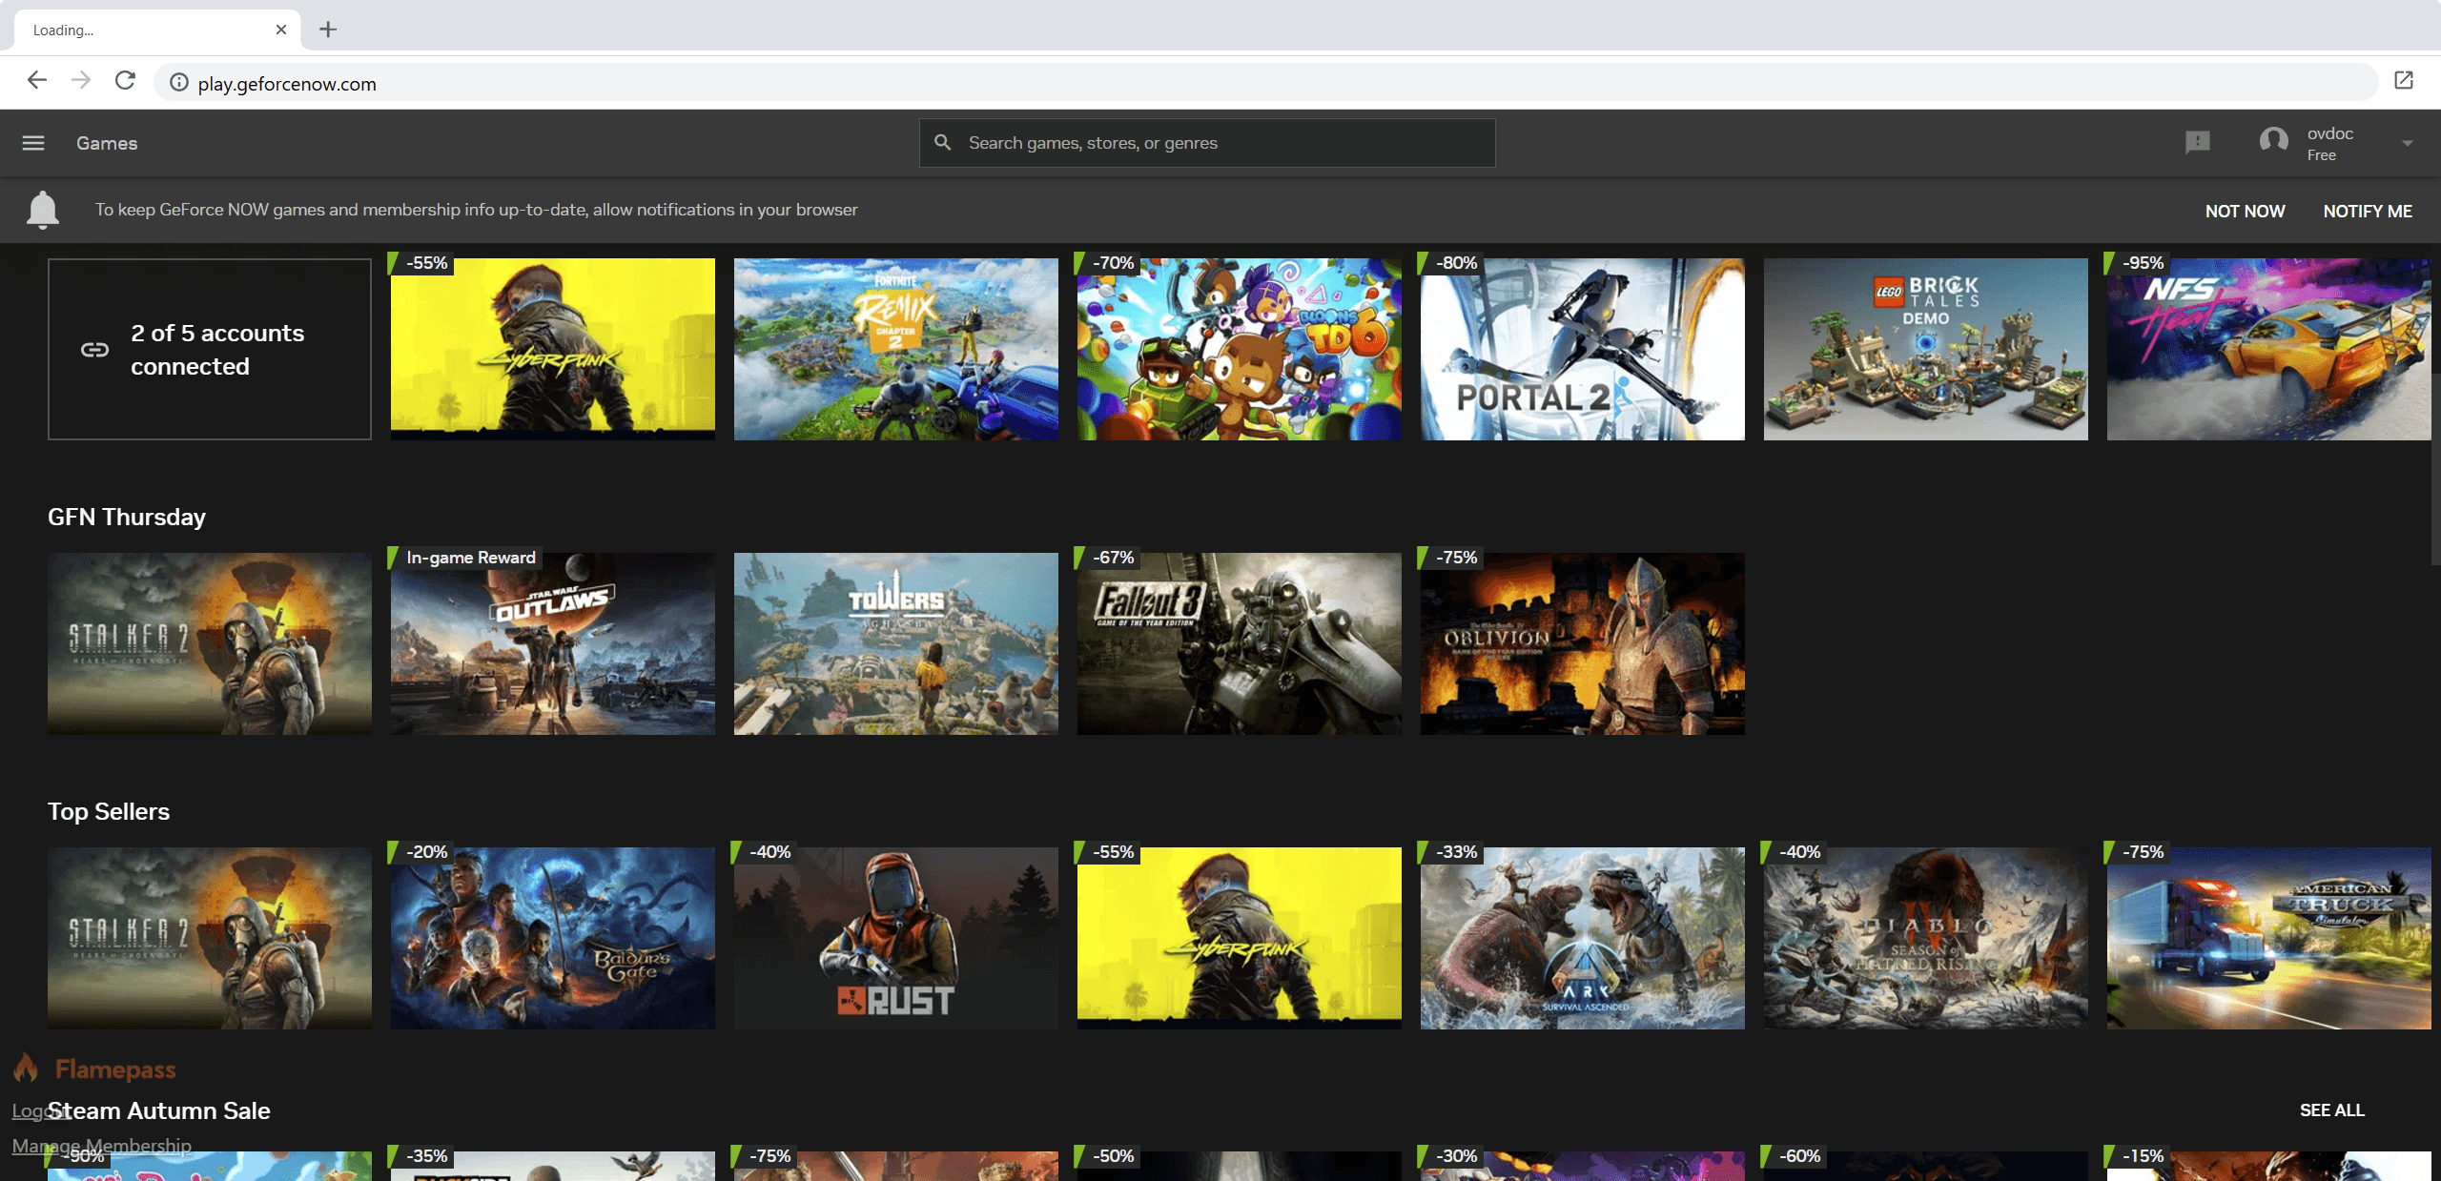This screenshot has width=2441, height=1181.
Task: Open the hamburger navigation menu
Action: click(x=32, y=142)
